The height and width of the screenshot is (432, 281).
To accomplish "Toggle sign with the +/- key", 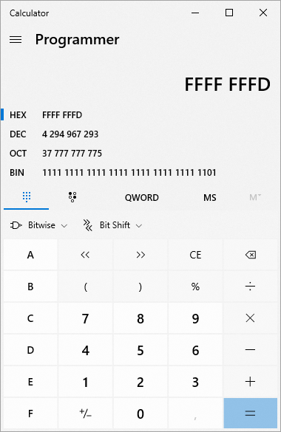I will click(85, 414).
